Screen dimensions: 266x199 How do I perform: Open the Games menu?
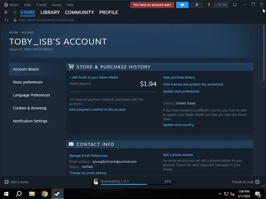[x=57, y=5]
